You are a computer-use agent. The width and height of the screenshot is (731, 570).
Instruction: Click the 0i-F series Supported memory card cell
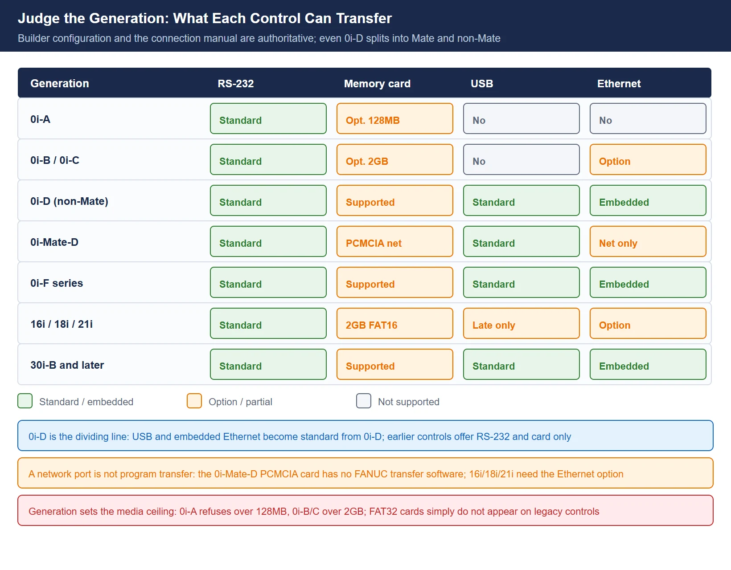[x=395, y=282]
